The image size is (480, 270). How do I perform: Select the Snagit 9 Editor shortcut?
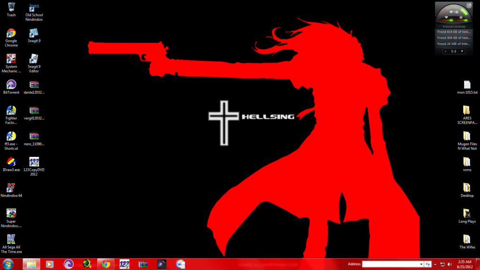34,63
